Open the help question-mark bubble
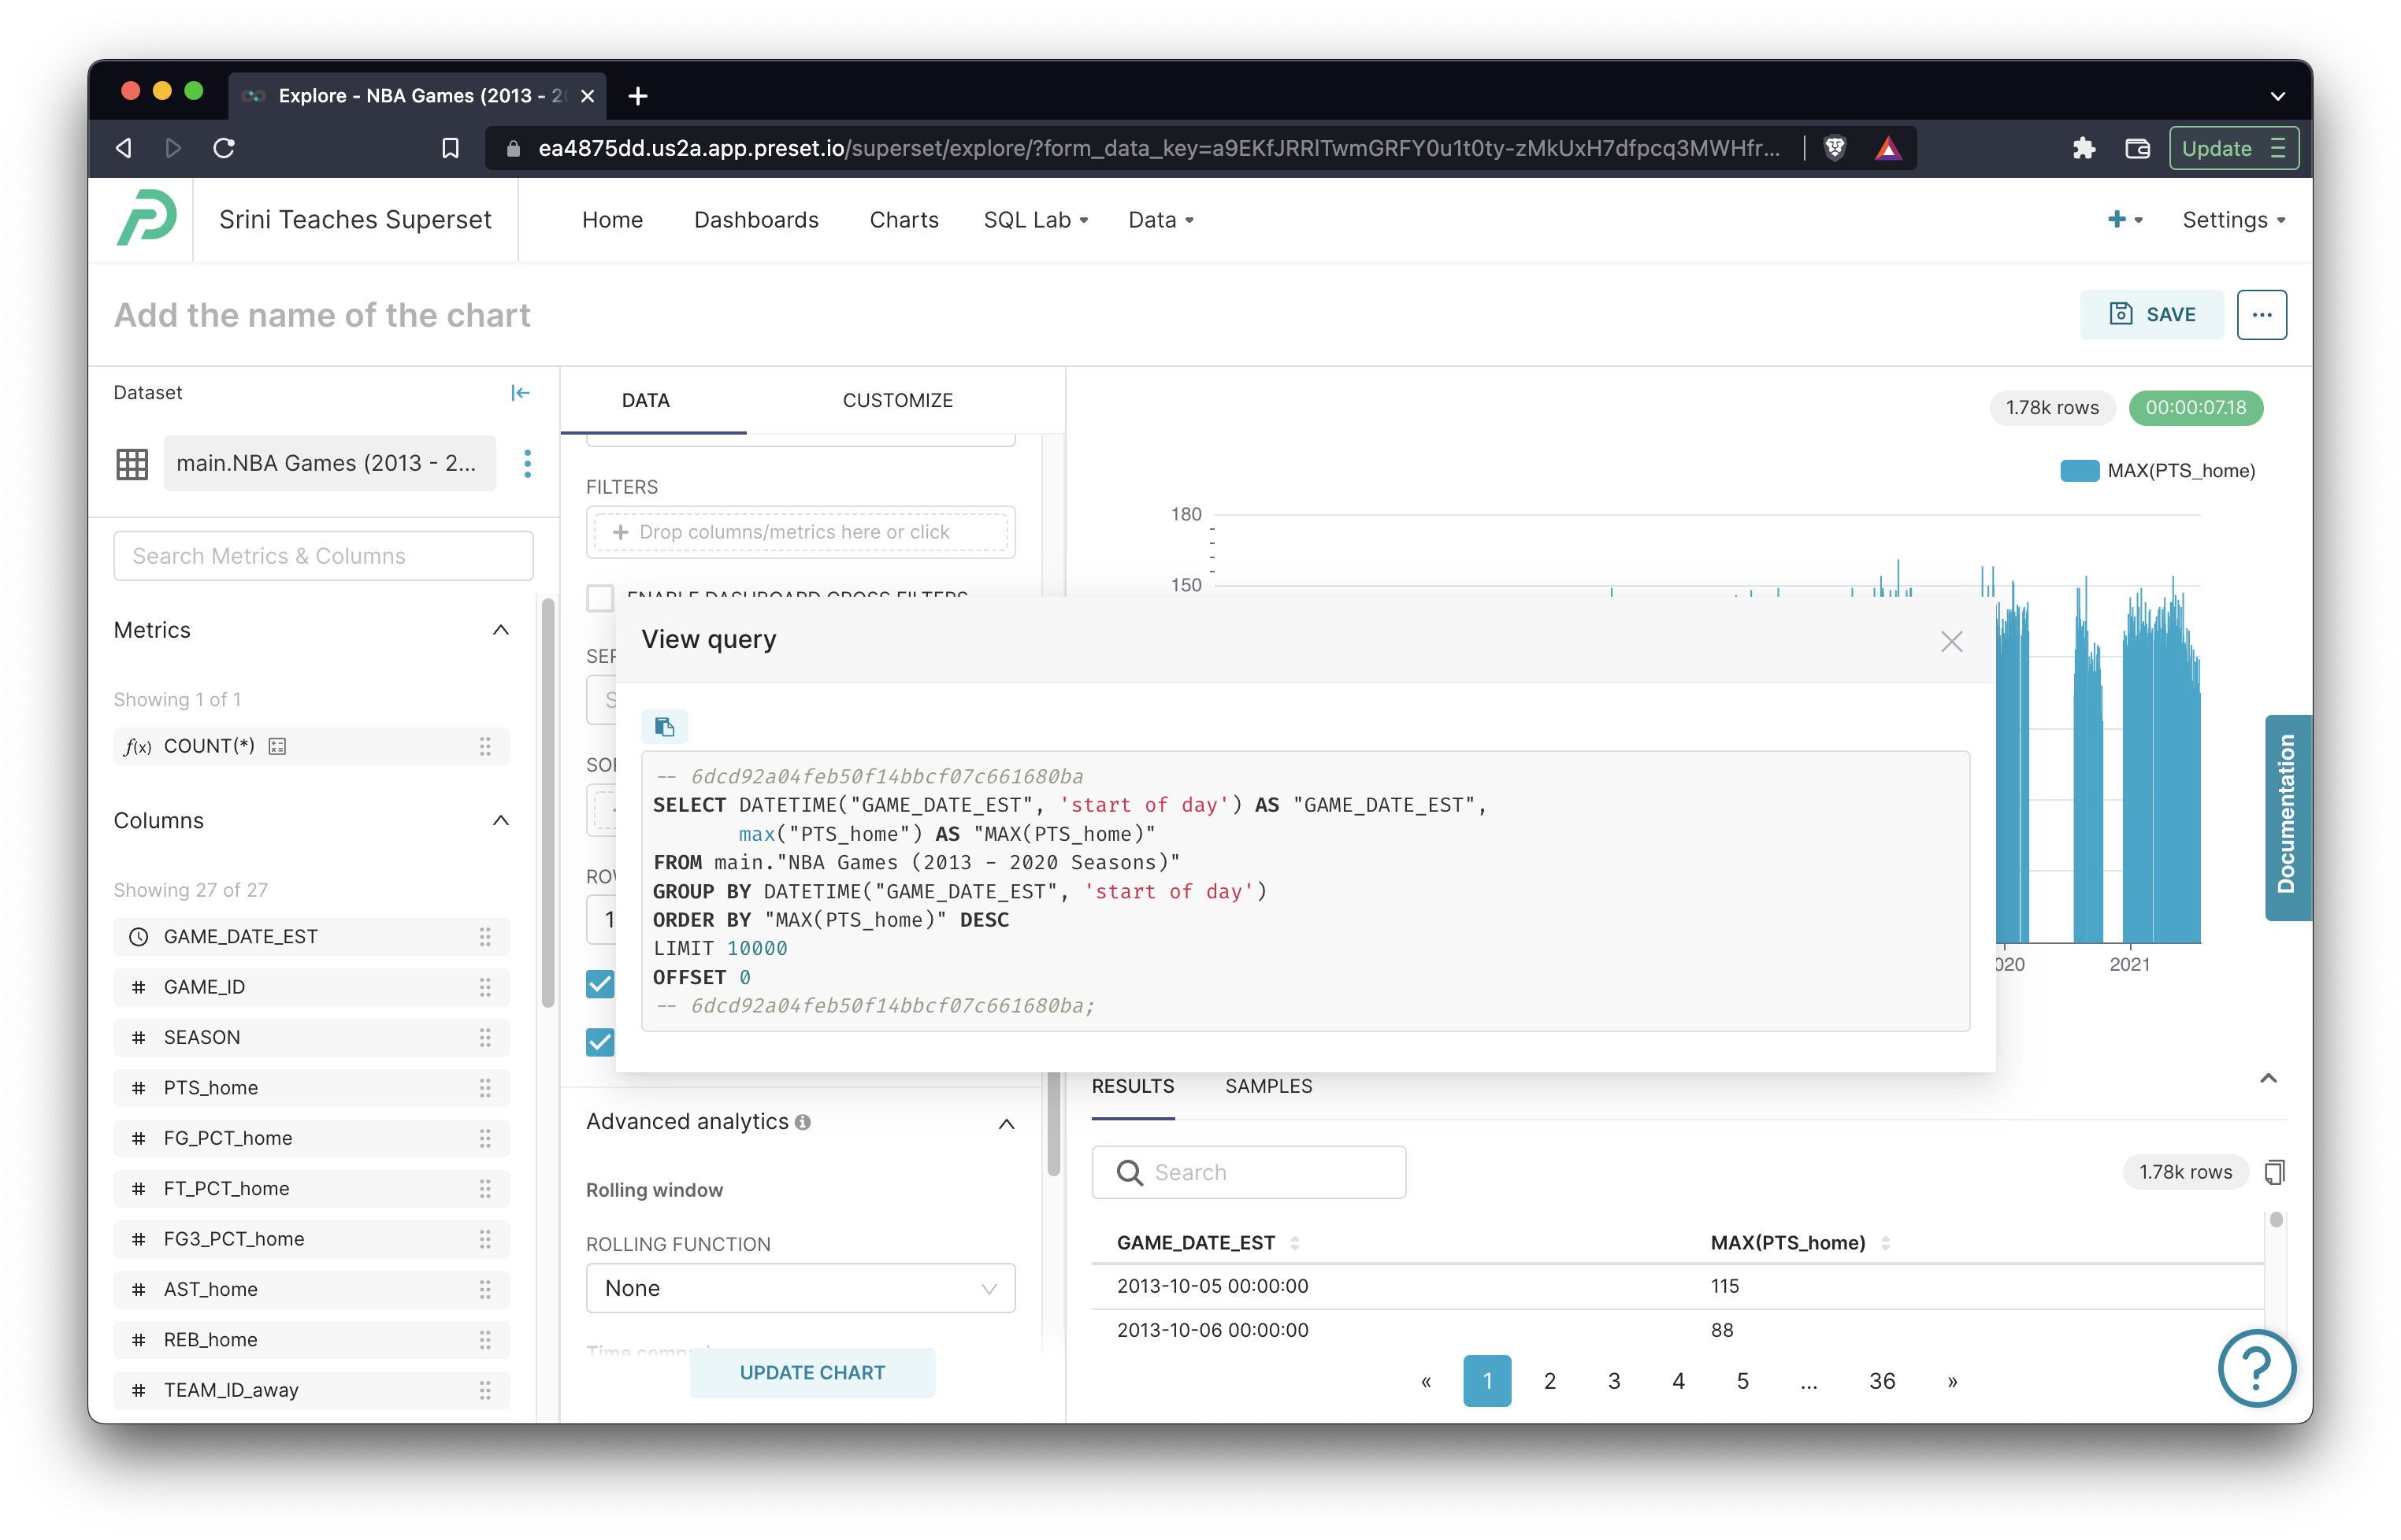2401x1540 pixels. [x=2256, y=1369]
